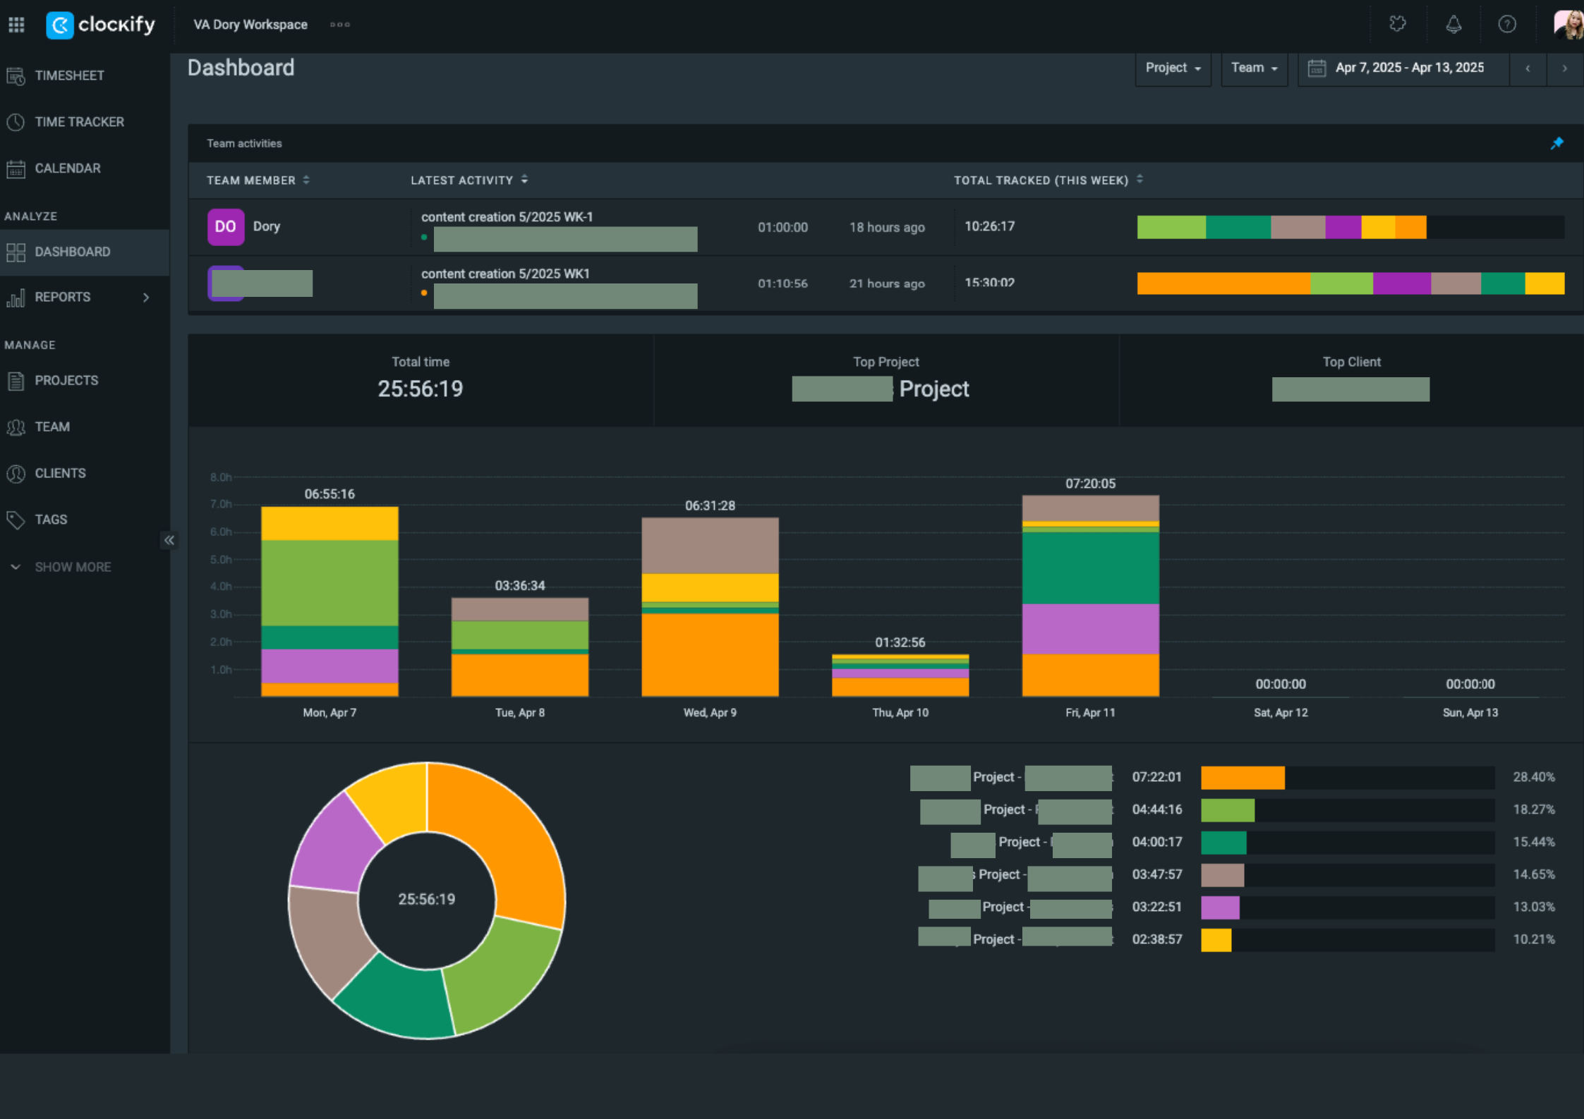Click the help question mark icon

pyautogui.click(x=1506, y=25)
